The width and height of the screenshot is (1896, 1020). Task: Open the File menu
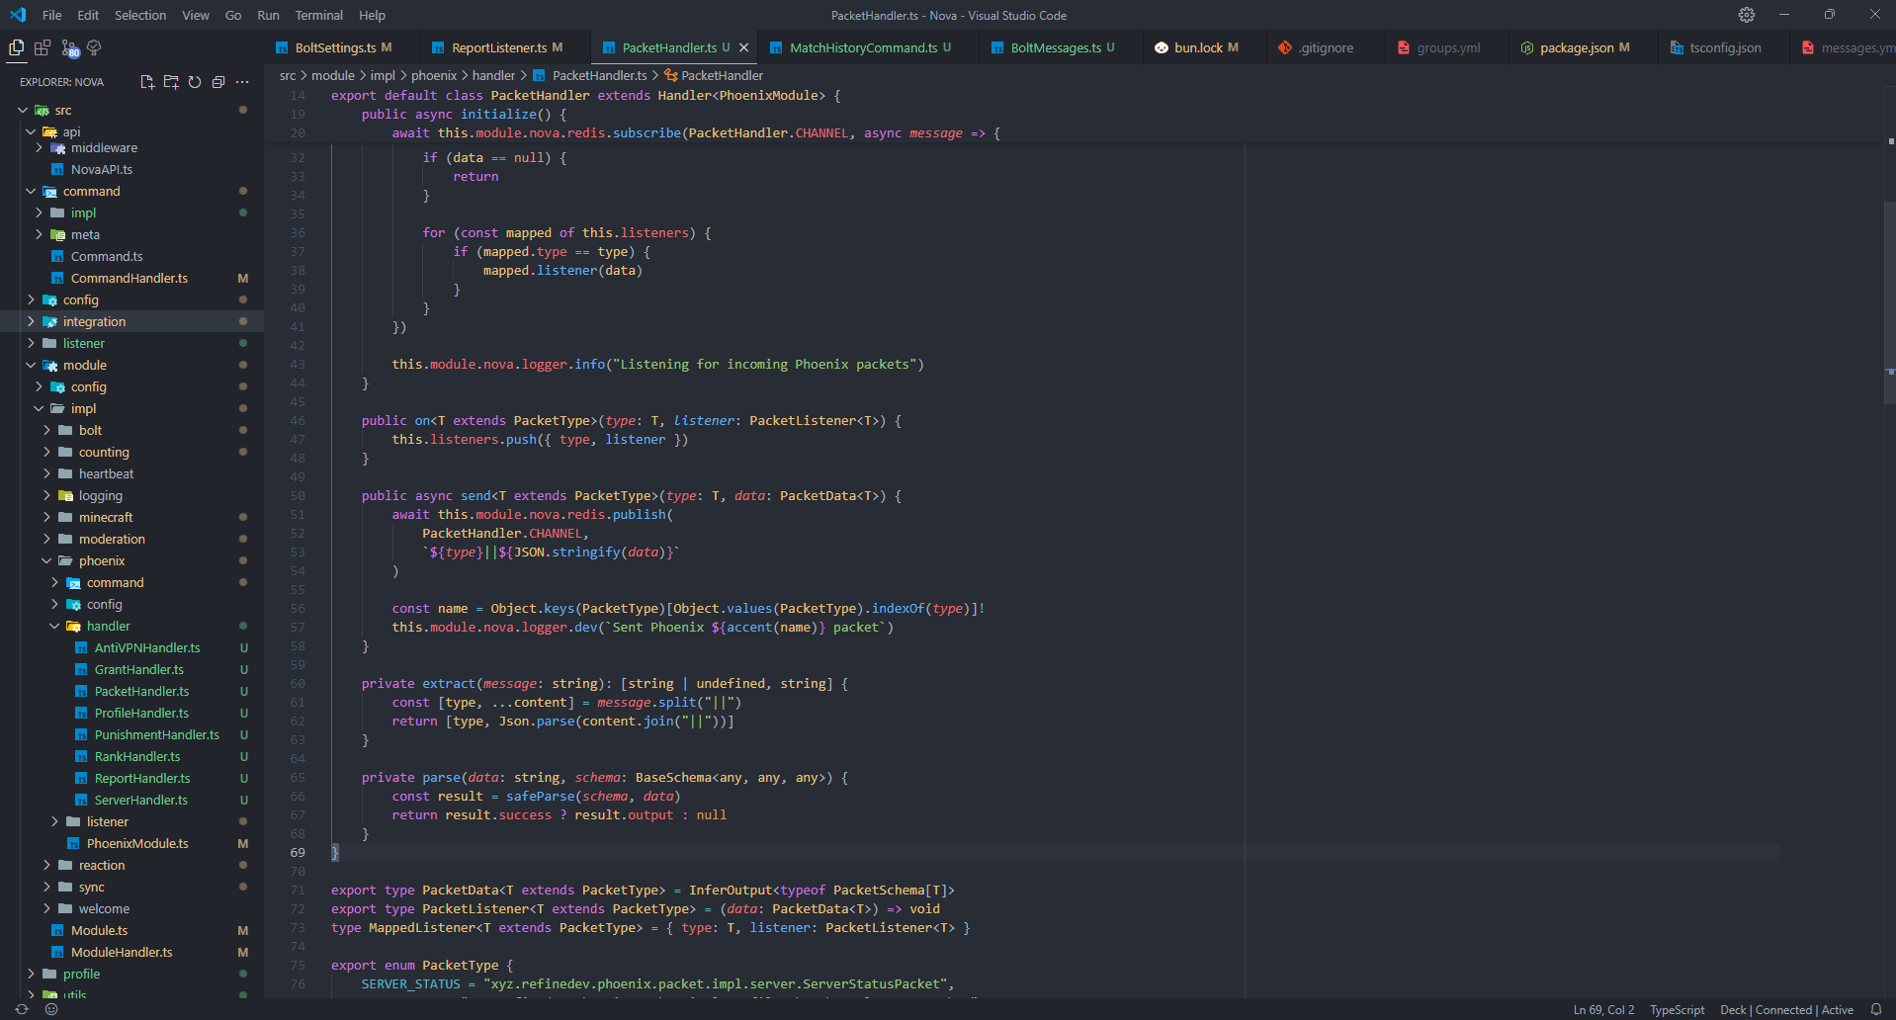(52, 15)
